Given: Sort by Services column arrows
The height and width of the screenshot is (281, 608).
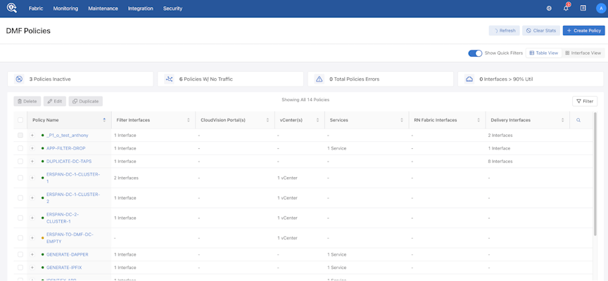Looking at the screenshot, I should pyautogui.click(x=402, y=120).
